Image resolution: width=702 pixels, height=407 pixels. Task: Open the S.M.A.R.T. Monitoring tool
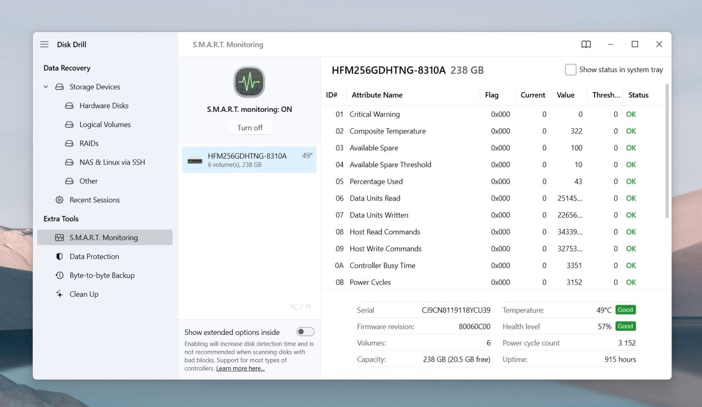click(x=103, y=237)
